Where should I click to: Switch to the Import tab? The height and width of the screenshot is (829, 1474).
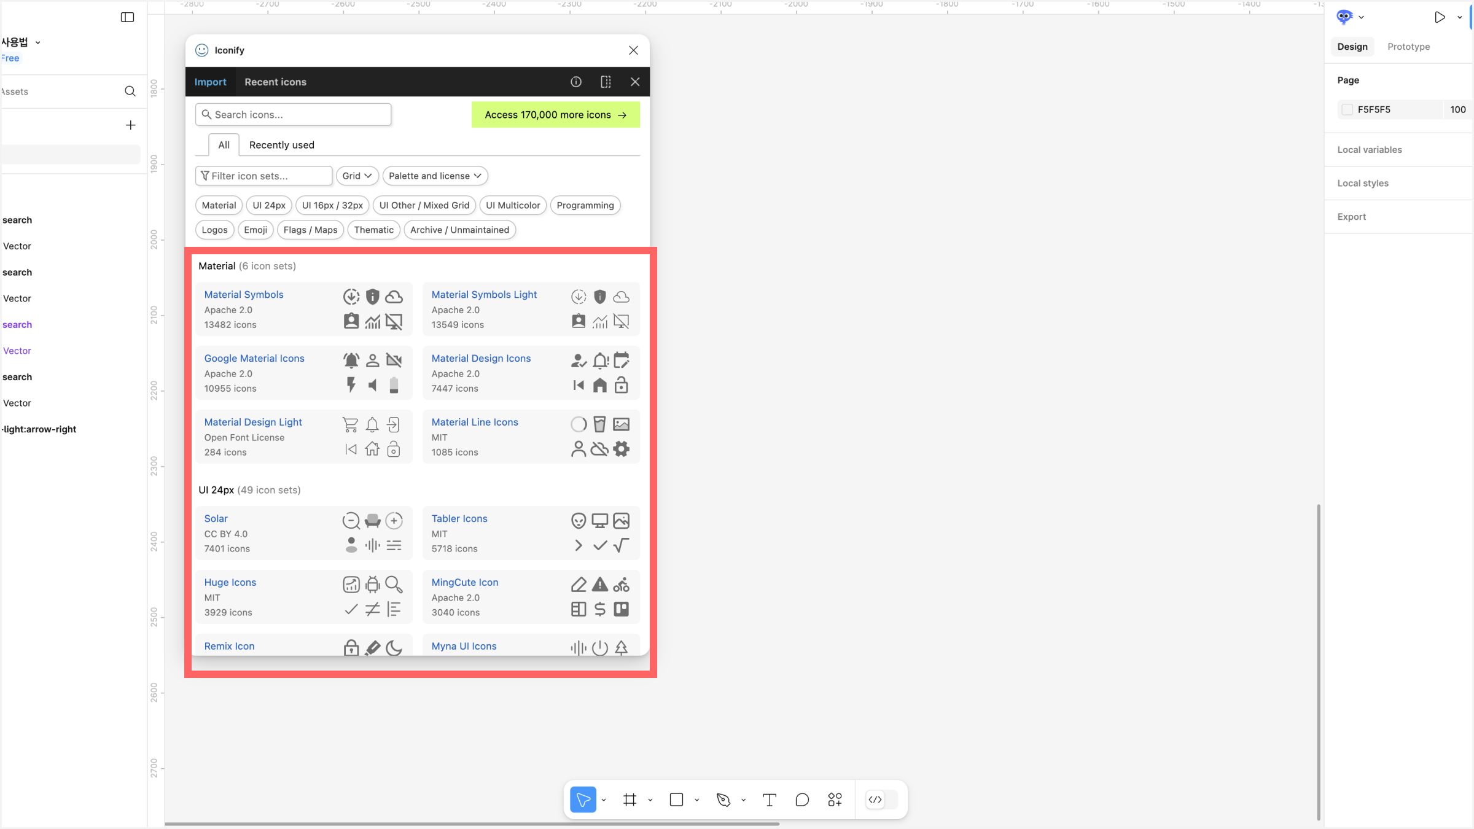[x=211, y=82]
